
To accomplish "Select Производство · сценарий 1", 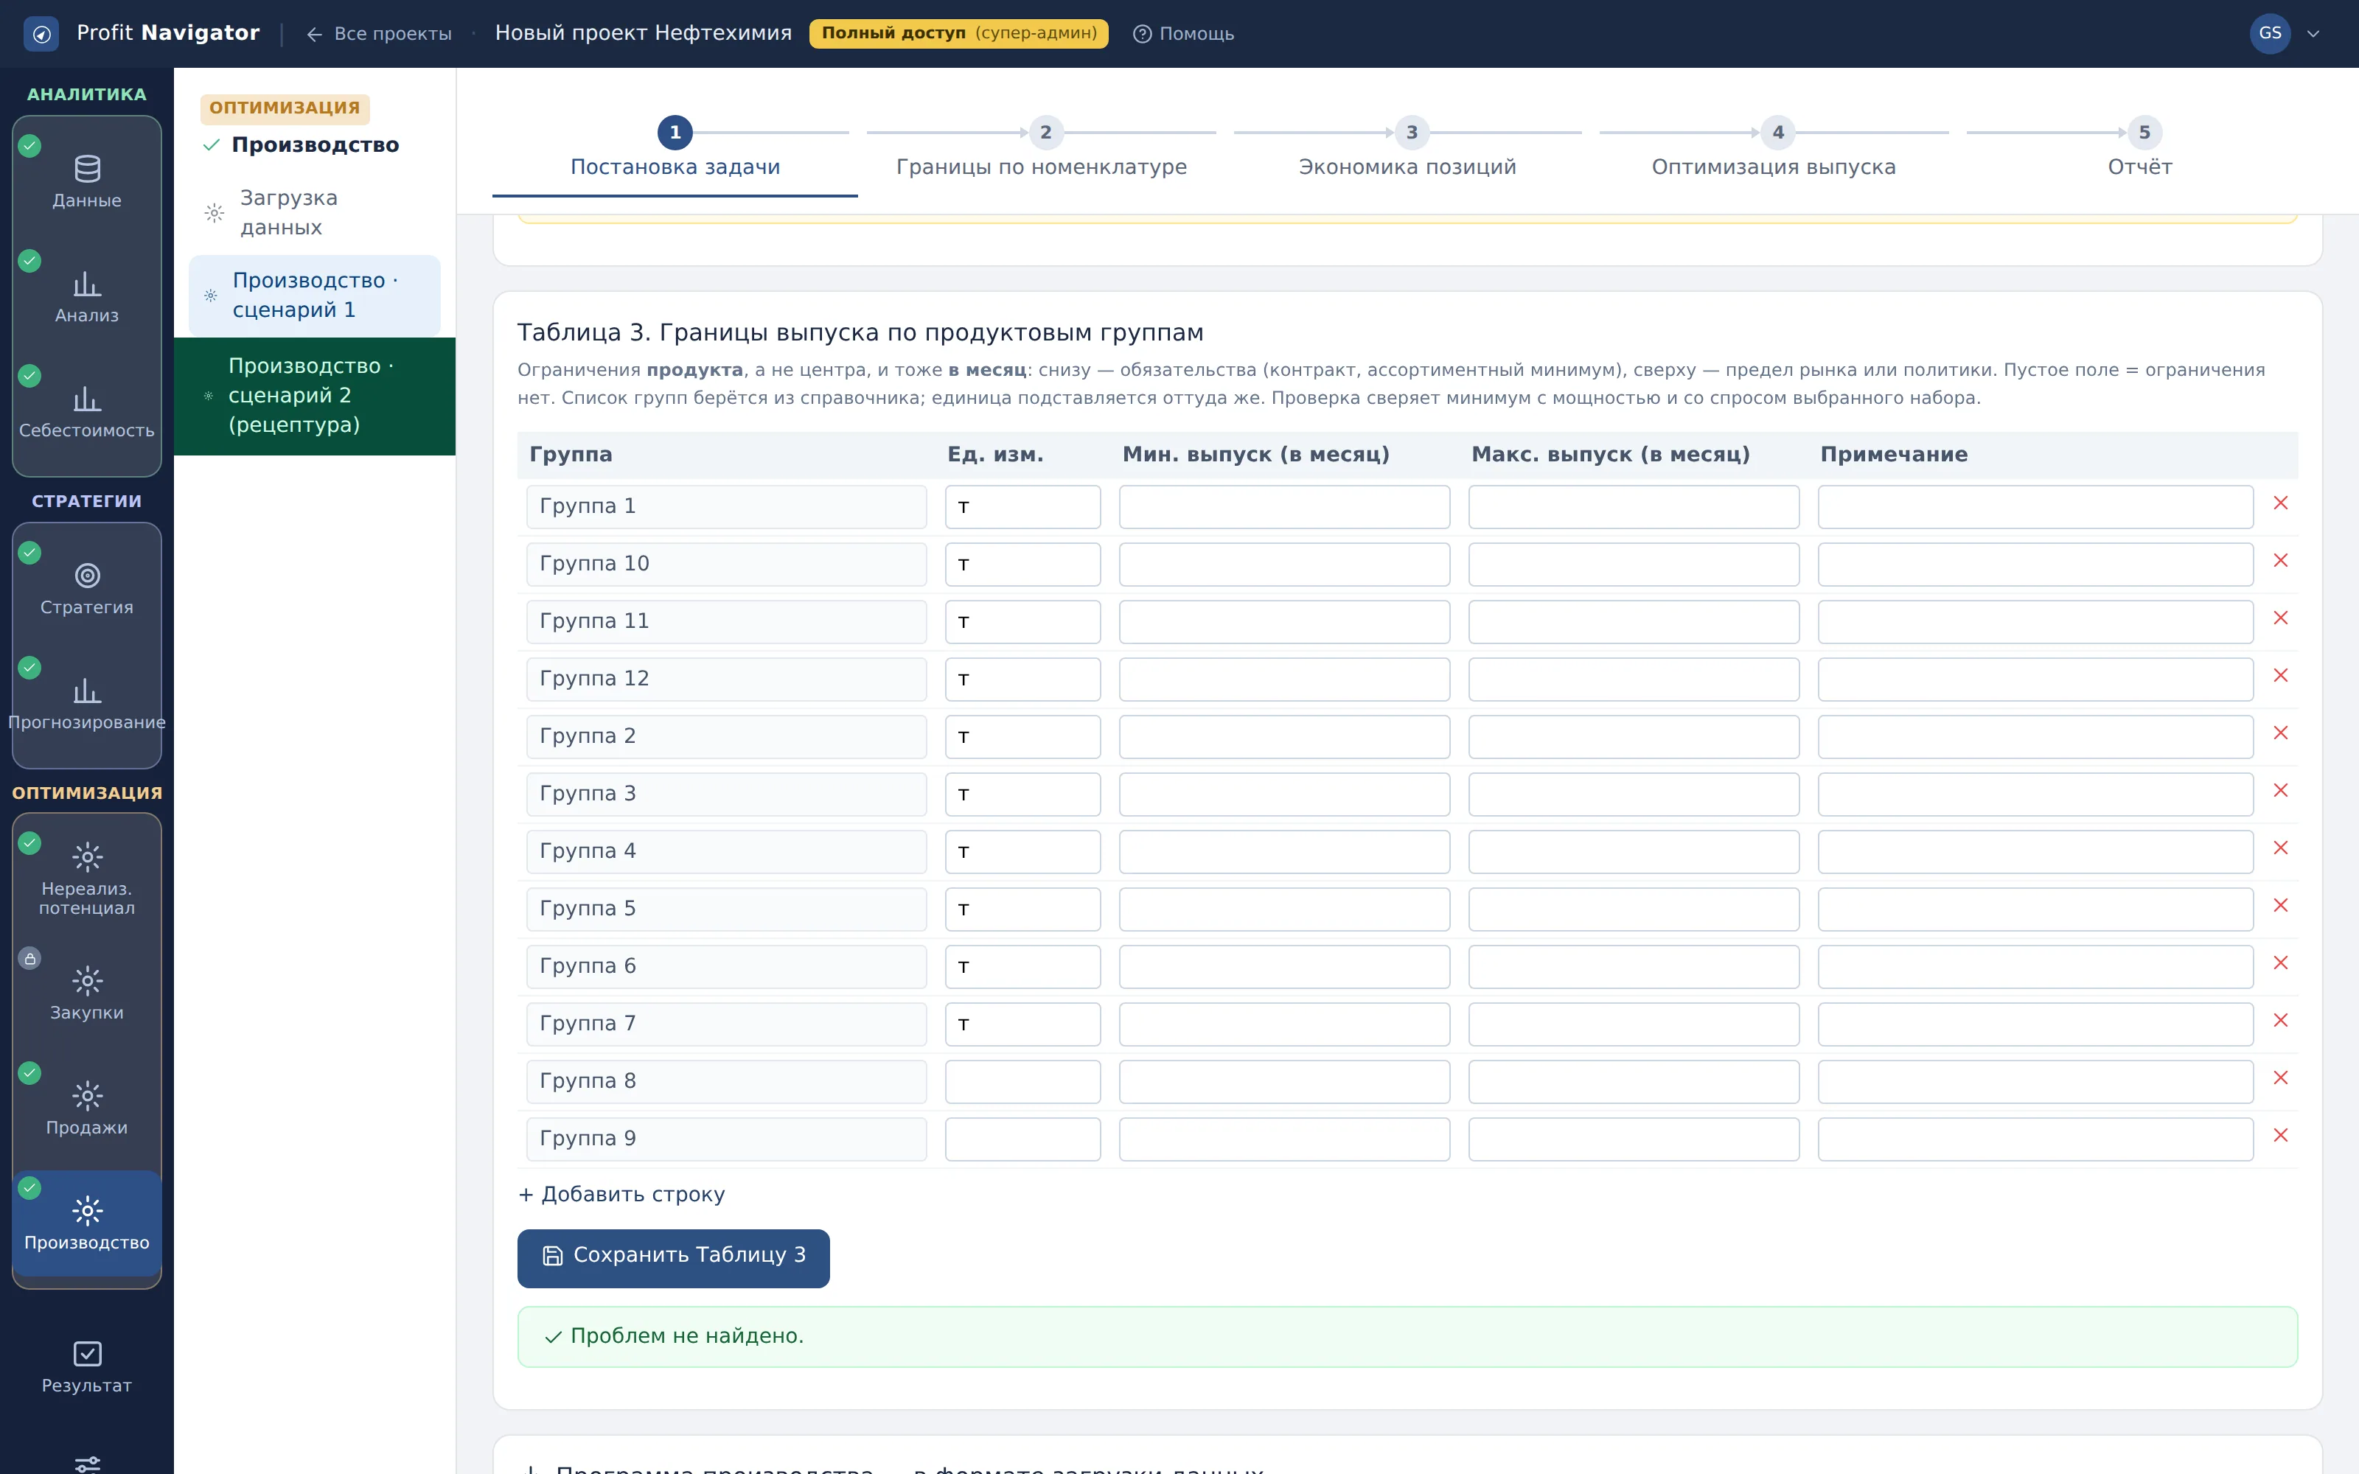I will (x=314, y=296).
